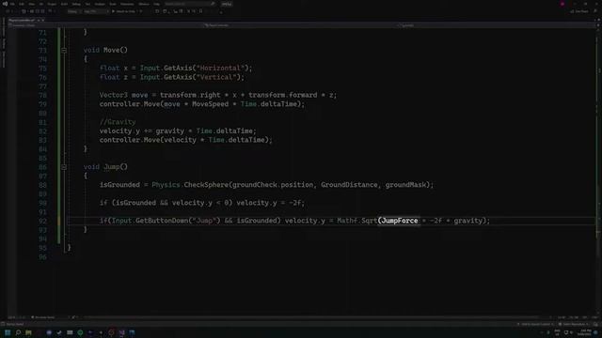This screenshot has height=338, width=602.
Task: Click Vector3 on line 78
Action: click(x=113, y=95)
